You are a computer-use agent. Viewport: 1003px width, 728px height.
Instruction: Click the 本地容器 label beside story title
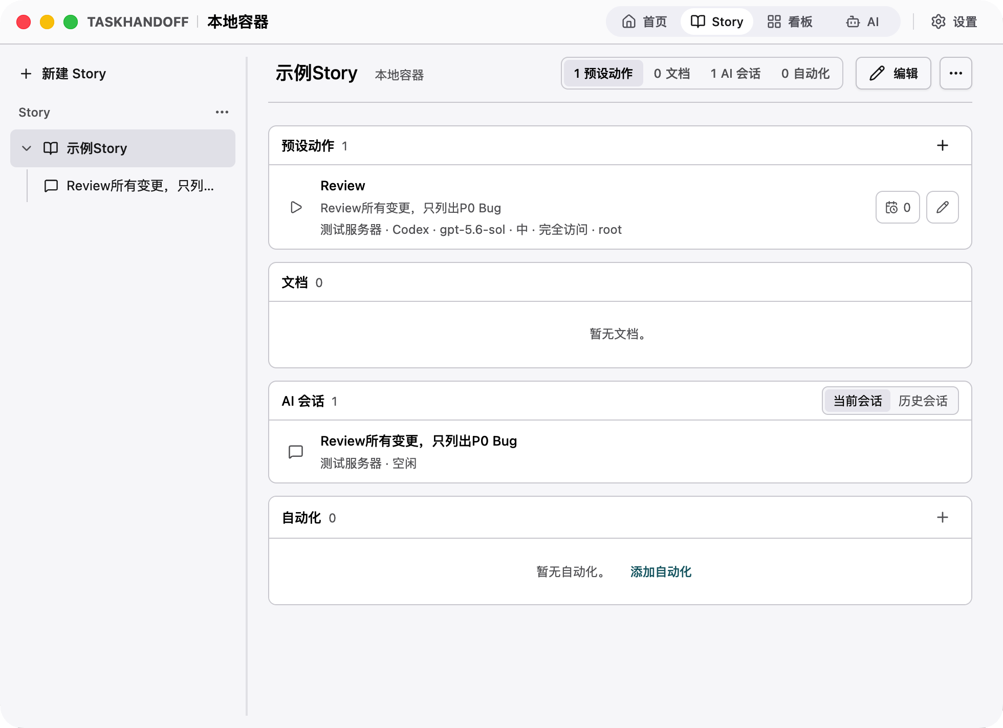(400, 75)
